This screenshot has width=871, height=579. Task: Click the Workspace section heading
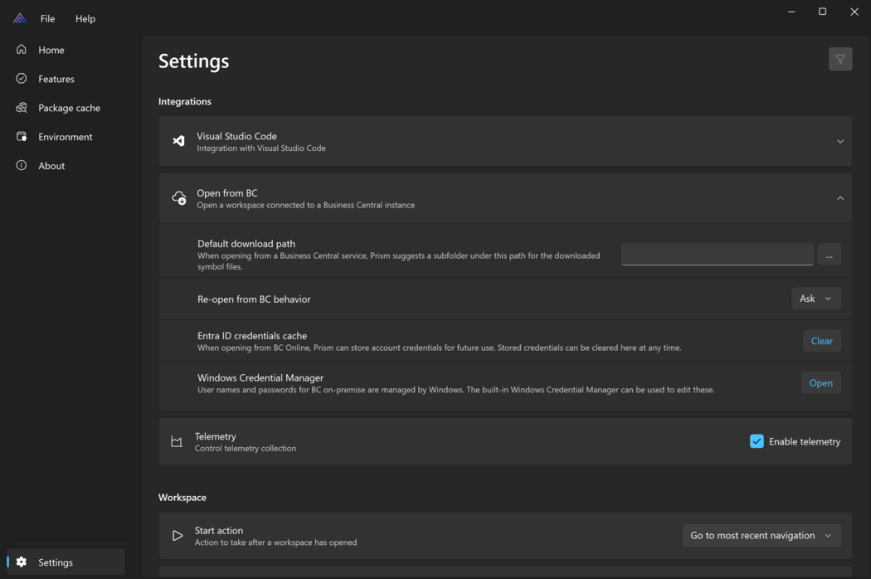(x=182, y=498)
